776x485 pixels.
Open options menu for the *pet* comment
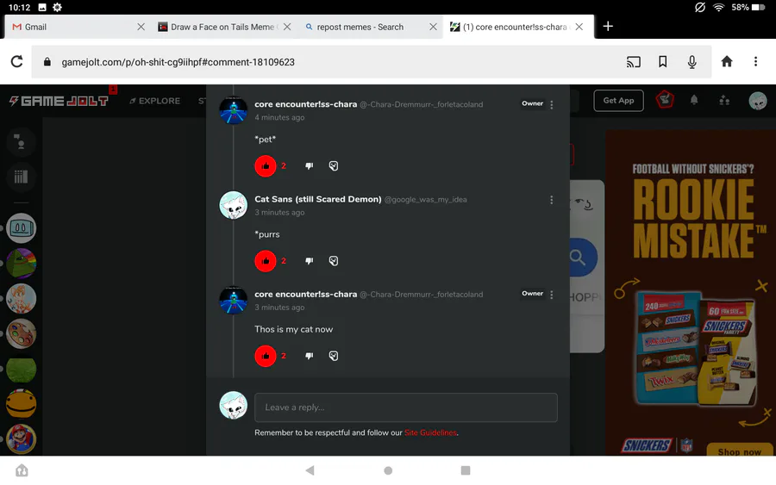click(x=551, y=105)
